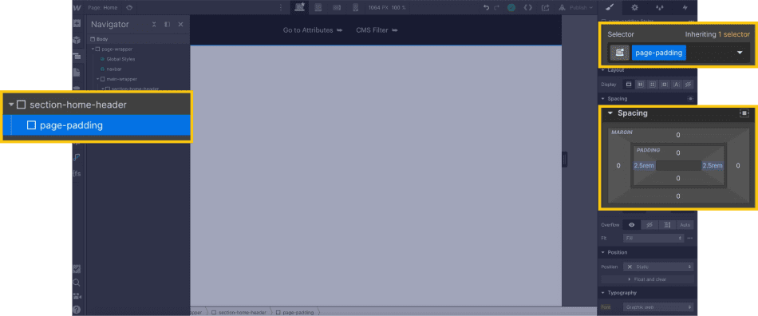Set Overflow to scroll
Screen dimensions: 758x316
pos(667,225)
